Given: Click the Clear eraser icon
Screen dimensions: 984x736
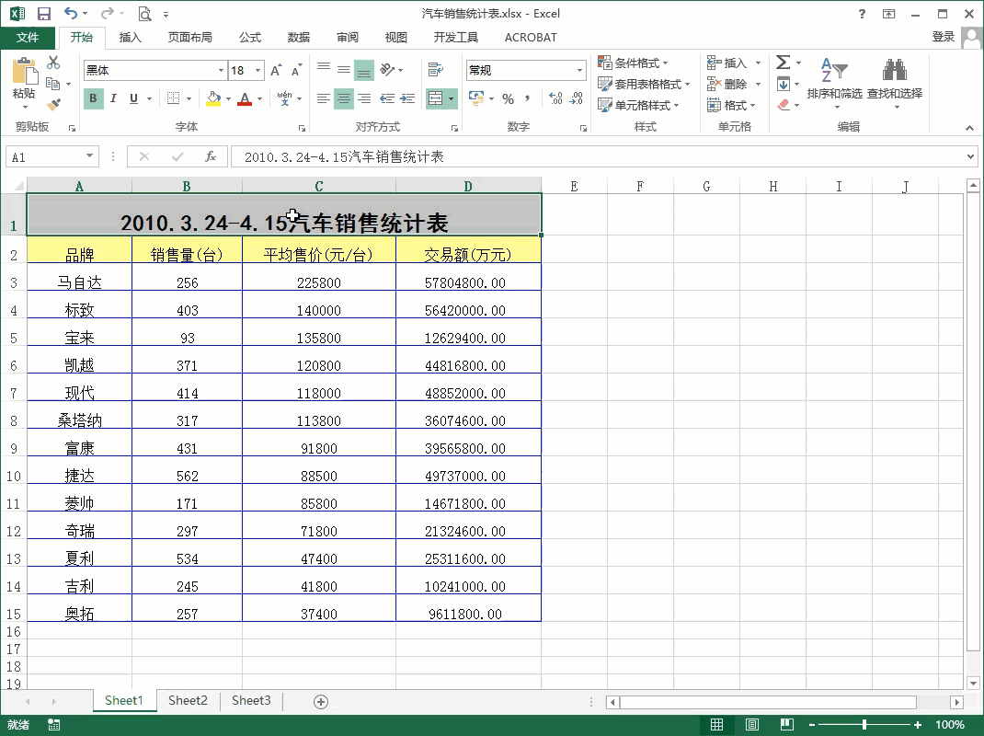Looking at the screenshot, I should point(784,104).
